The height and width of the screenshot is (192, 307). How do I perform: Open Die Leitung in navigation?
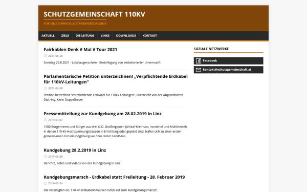[x=85, y=36]
